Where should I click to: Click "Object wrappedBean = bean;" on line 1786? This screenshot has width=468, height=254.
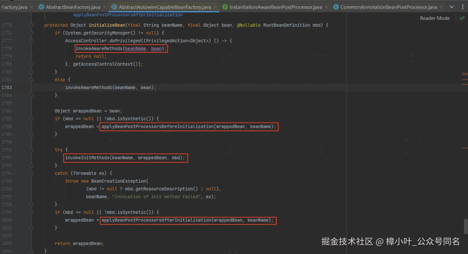(x=88, y=111)
